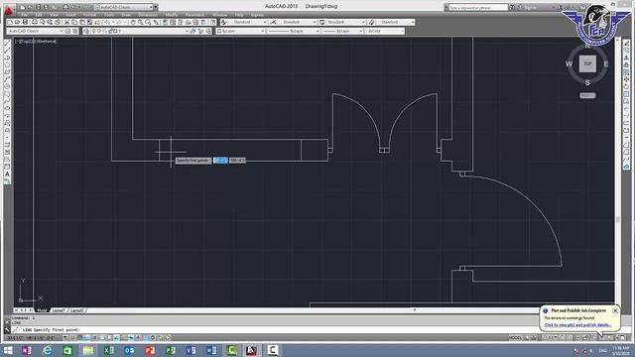Open the Plot Style ByColor dropdown
The height and width of the screenshot is (357, 635).
(x=385, y=31)
